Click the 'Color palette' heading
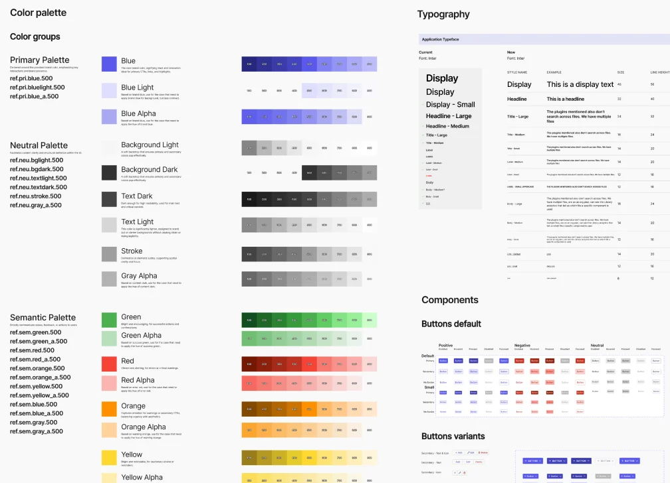The height and width of the screenshot is (483, 670). 38,13
